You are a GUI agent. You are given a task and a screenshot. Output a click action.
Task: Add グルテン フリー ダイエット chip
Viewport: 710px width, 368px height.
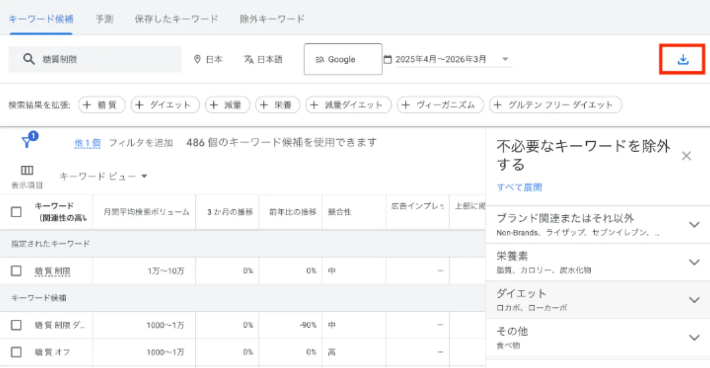[556, 105]
